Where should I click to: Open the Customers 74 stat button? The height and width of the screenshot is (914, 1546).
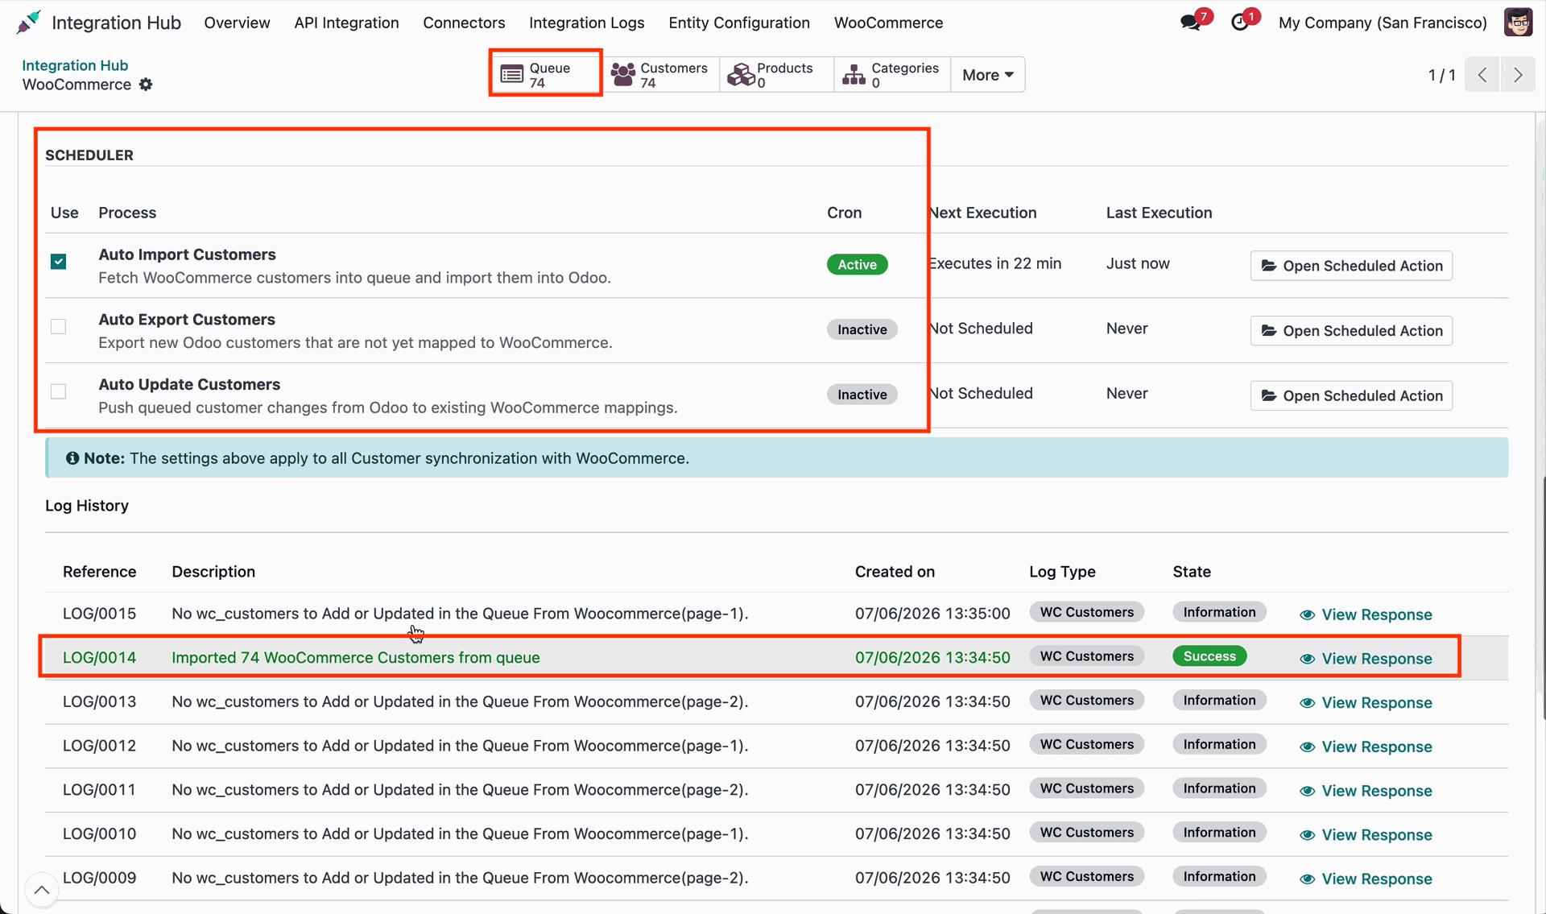tap(660, 75)
